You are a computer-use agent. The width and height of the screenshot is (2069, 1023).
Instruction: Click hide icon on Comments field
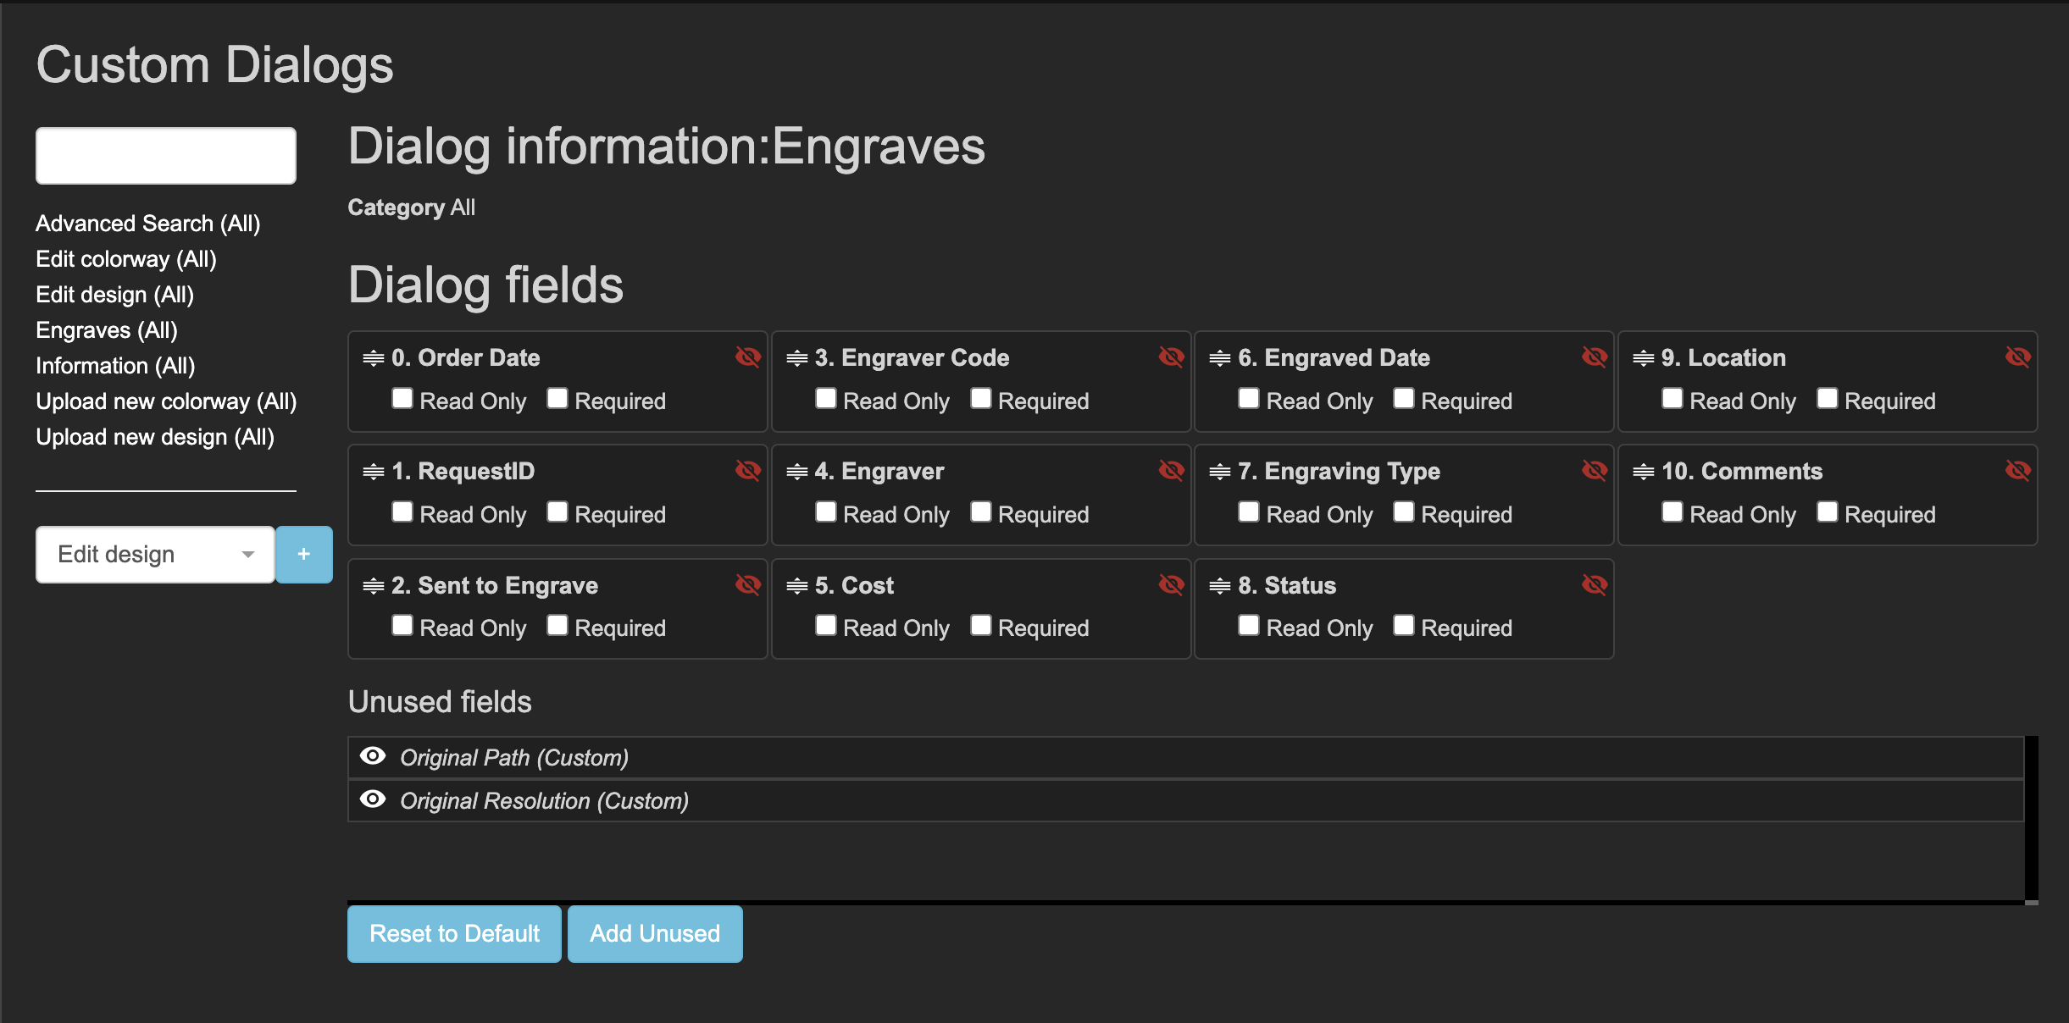(x=2017, y=470)
